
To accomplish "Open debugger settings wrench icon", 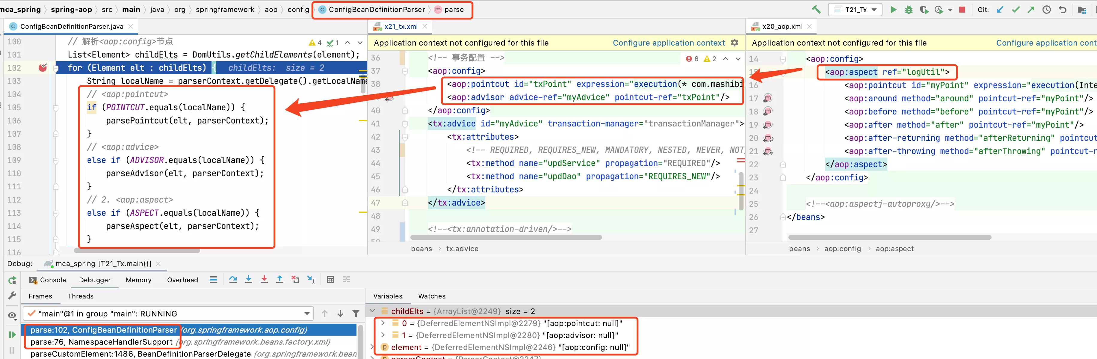I will [x=12, y=295].
